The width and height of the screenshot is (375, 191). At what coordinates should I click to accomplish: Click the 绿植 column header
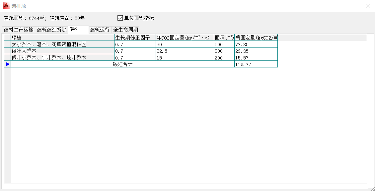[62, 38]
